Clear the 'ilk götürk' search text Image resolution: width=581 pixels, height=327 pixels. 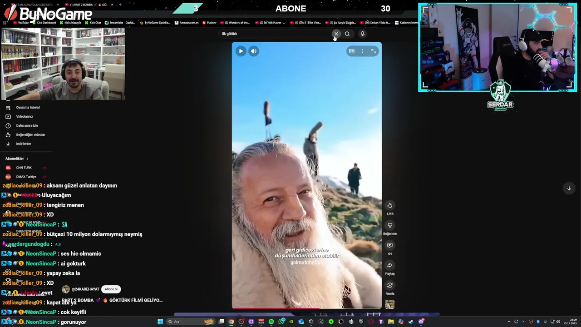coord(336,34)
